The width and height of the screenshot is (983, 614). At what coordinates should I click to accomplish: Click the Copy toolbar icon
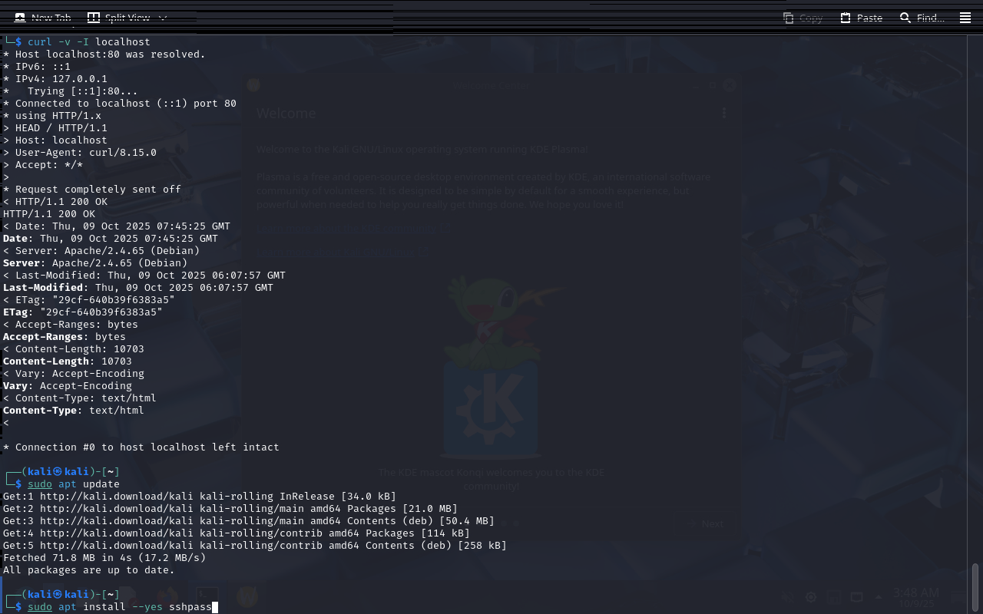[803, 18]
